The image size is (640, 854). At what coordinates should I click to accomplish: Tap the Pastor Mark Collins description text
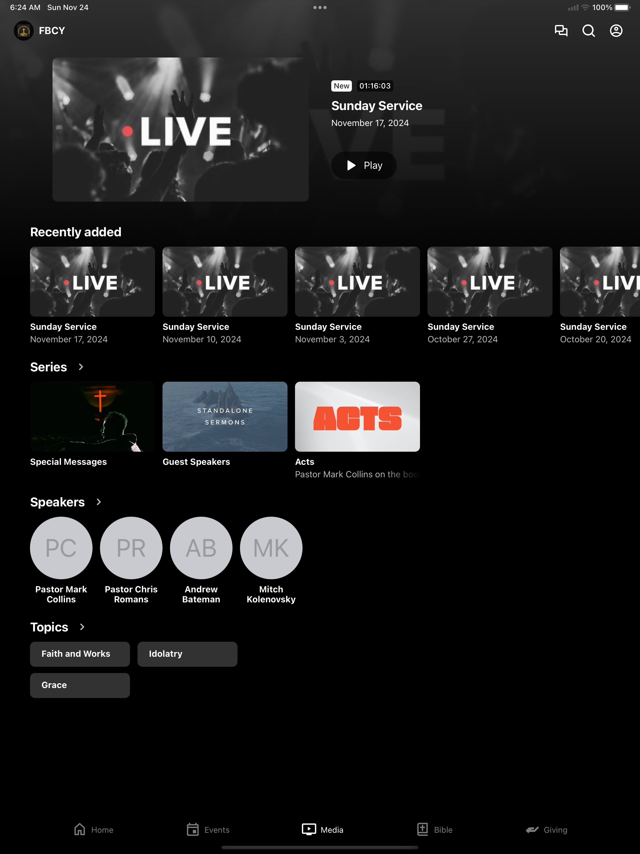(357, 475)
